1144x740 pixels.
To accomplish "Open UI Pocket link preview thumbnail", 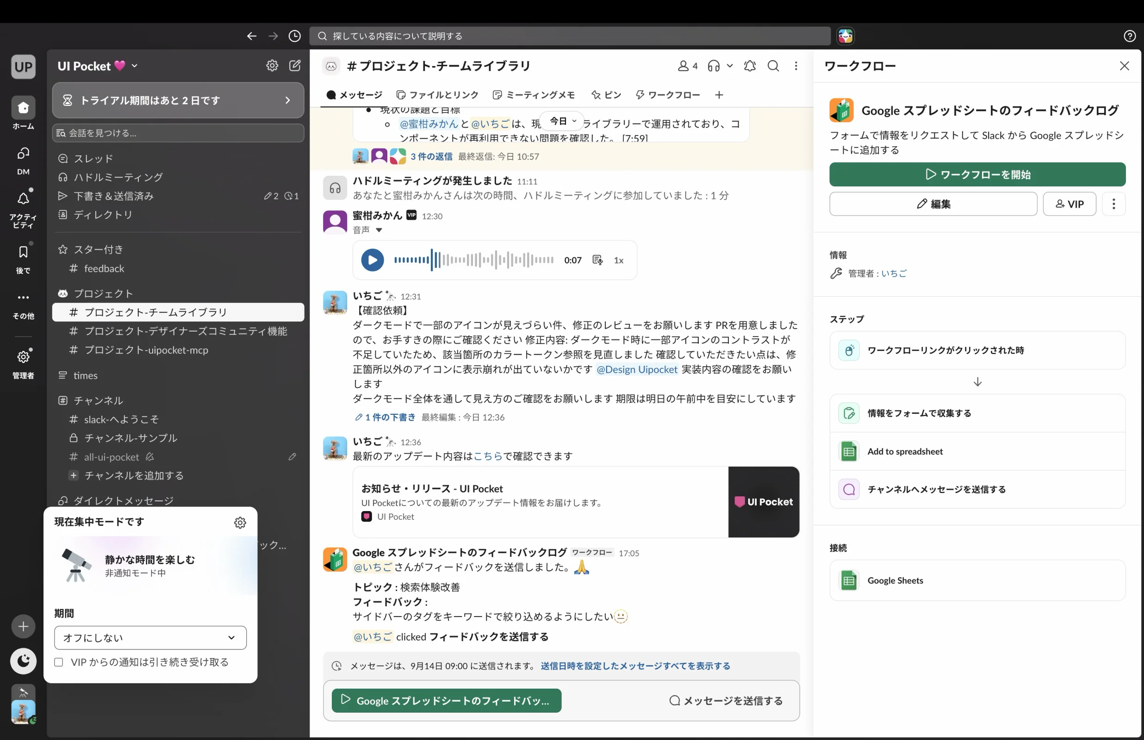I will click(x=763, y=502).
